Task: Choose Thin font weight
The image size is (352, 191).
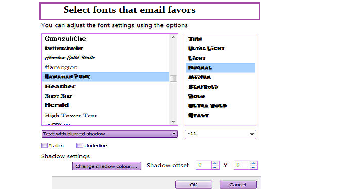Action: click(x=221, y=39)
